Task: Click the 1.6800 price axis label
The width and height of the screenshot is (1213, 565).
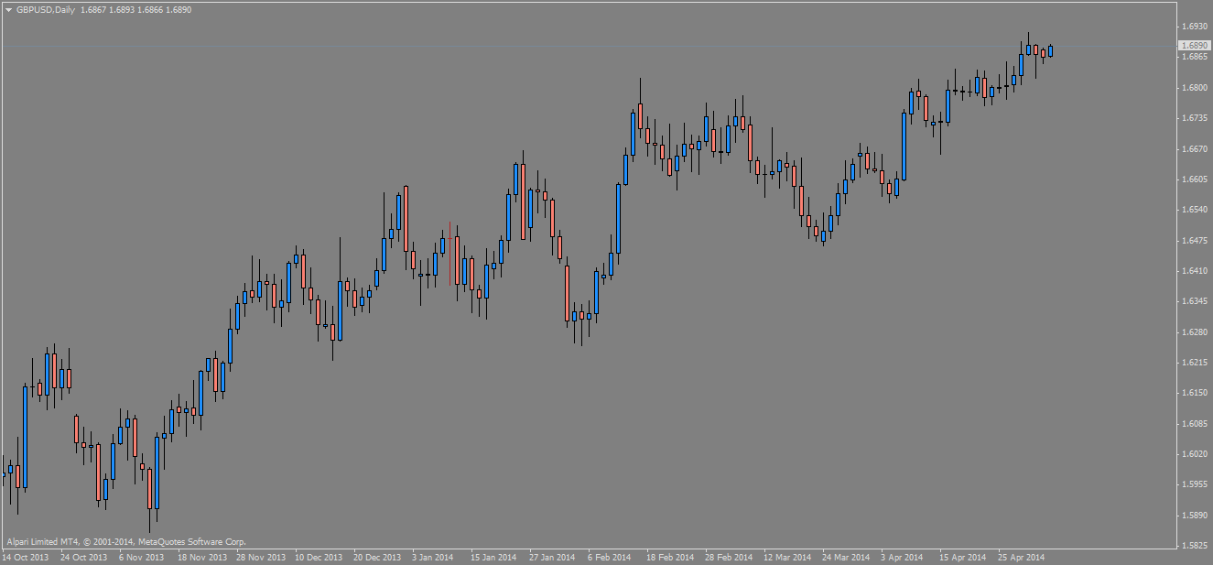Action: tap(1193, 88)
